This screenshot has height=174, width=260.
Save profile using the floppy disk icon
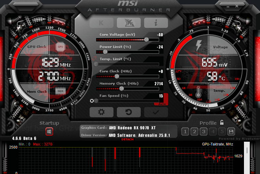231,132
